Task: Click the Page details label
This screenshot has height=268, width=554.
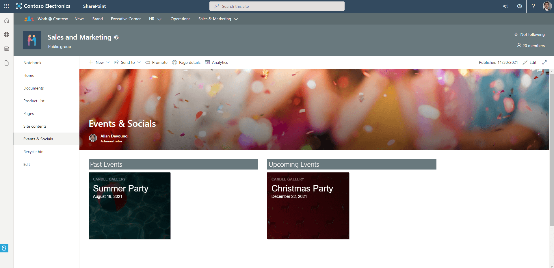Action: pos(190,62)
